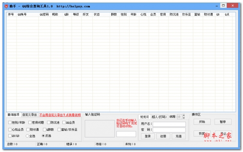Click the 性别 column header
Image resolution: width=243 pixels, height=152 pixels.
pyautogui.click(x=124, y=15)
